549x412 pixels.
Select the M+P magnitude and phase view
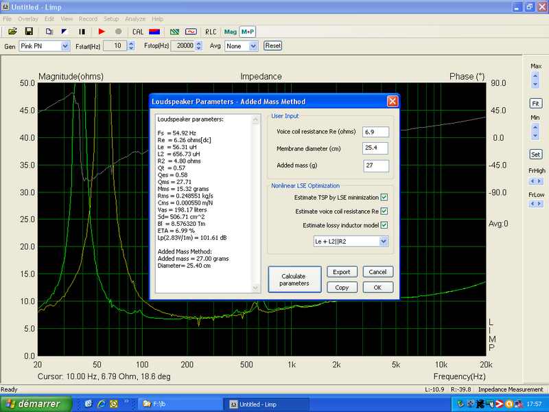(247, 32)
